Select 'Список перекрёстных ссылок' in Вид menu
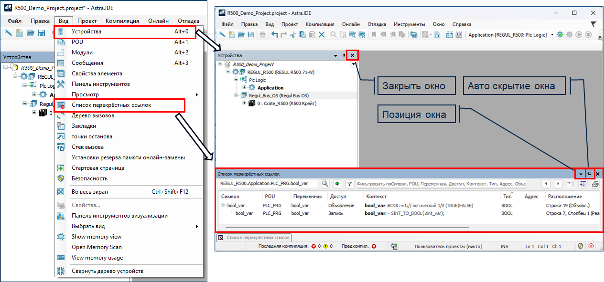The image size is (604, 282). 111,105
